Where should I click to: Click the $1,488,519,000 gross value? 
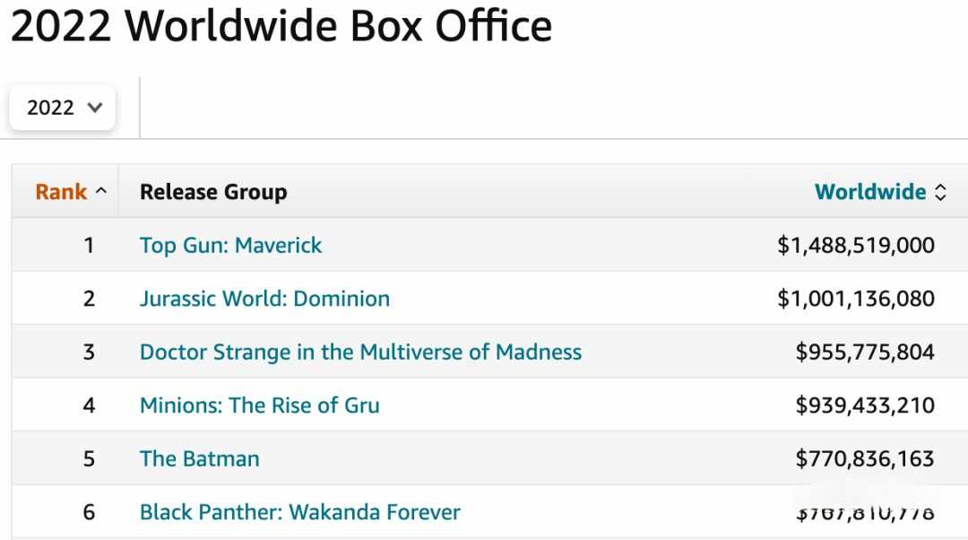855,245
